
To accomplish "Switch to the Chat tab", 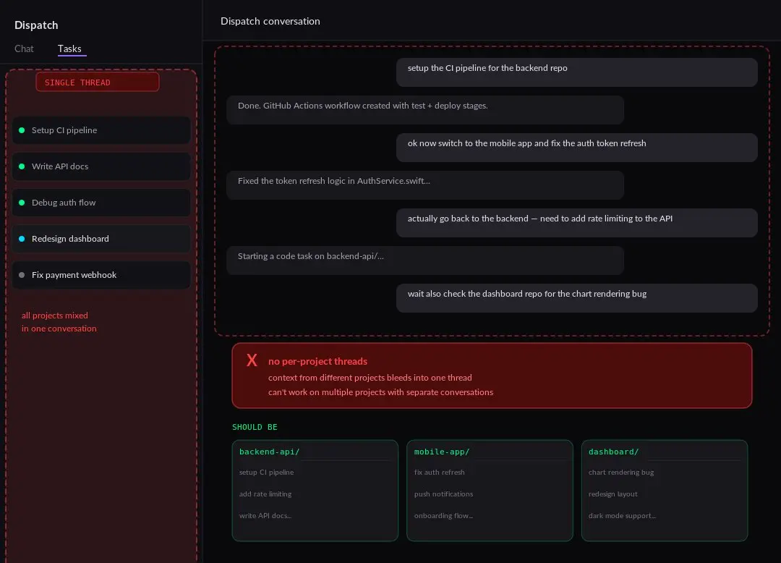I will [24, 48].
